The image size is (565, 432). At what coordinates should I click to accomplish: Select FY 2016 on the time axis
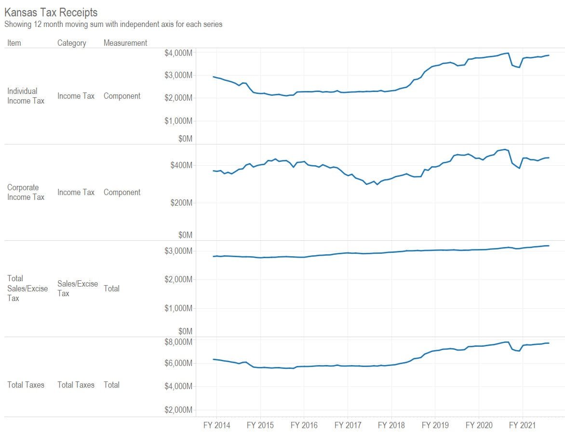(304, 425)
